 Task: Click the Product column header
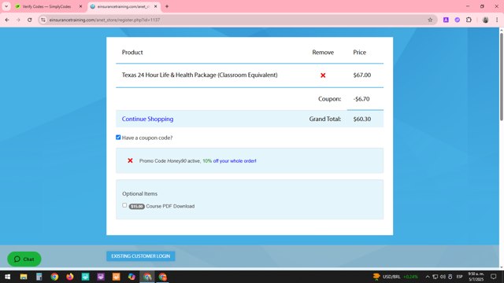[132, 53]
